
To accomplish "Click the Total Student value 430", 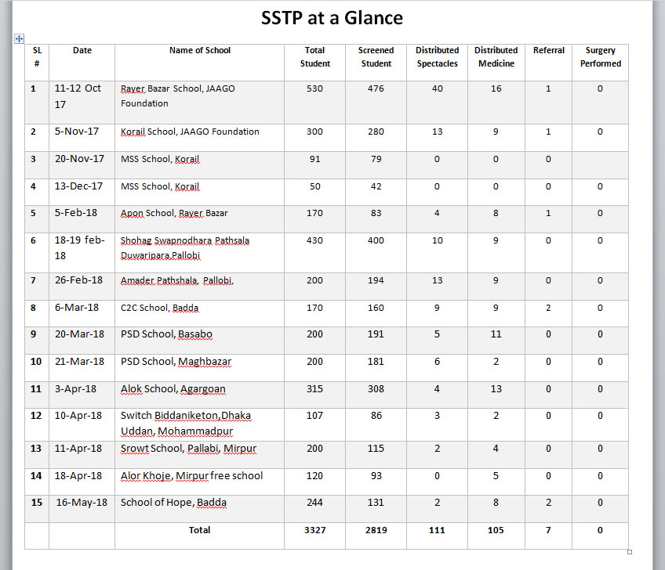I will pyautogui.click(x=314, y=240).
